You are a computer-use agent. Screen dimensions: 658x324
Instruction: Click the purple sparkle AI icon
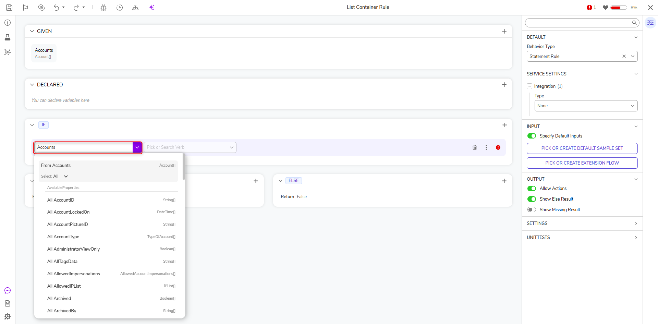click(x=151, y=8)
